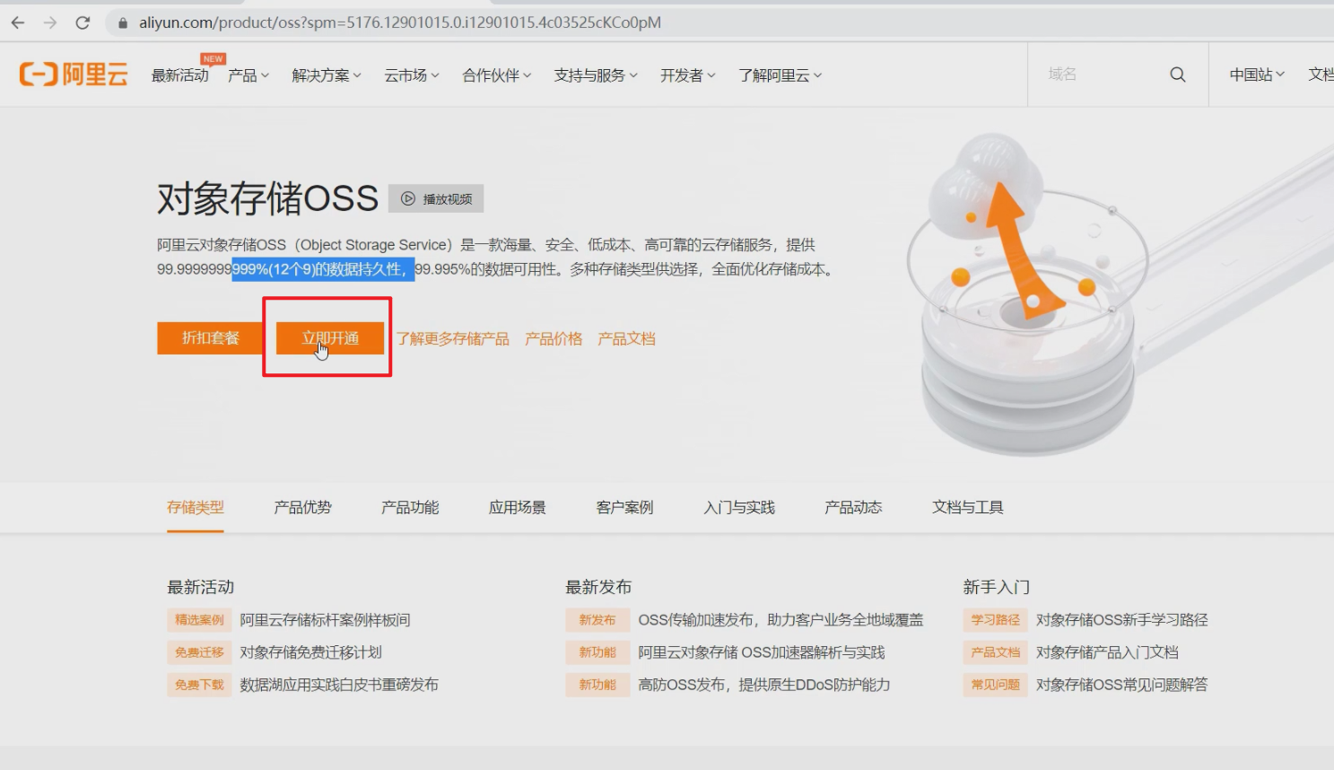1334x770 pixels.
Task: Click the browser forward arrow
Action: (x=50, y=22)
